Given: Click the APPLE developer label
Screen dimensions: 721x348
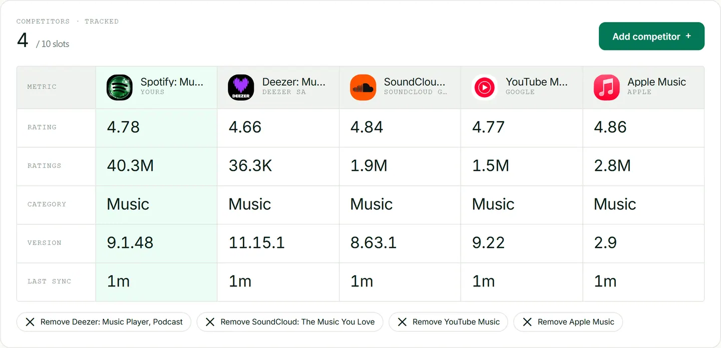Looking at the screenshot, I should pos(639,92).
